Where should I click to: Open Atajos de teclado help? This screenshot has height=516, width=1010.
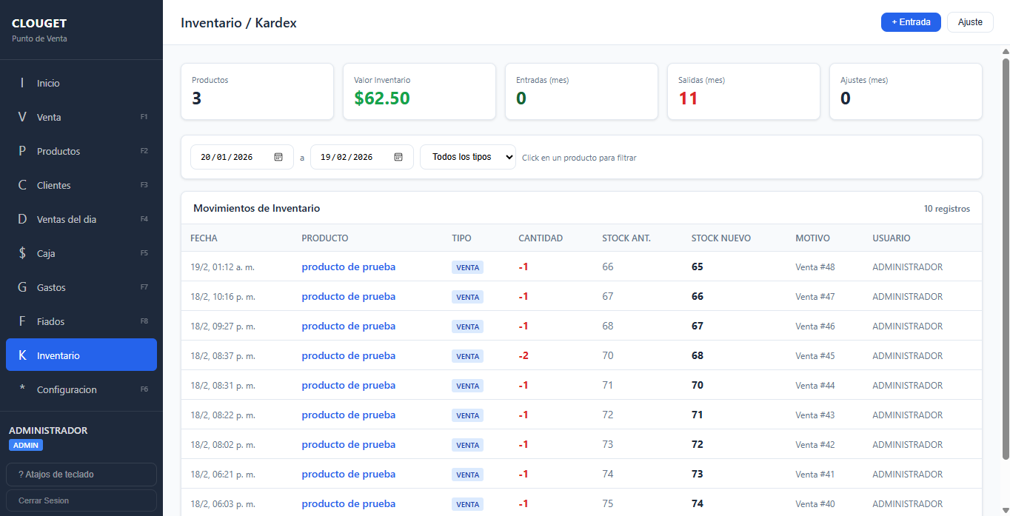81,475
